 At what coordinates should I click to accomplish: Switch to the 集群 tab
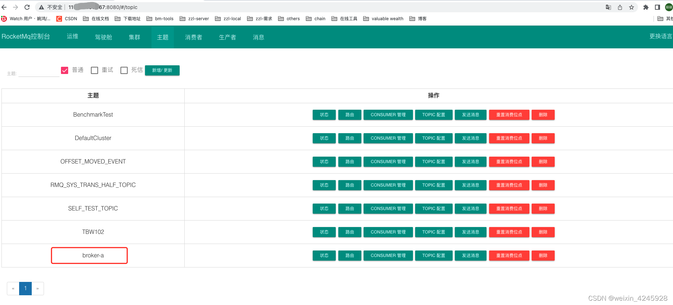pos(135,37)
